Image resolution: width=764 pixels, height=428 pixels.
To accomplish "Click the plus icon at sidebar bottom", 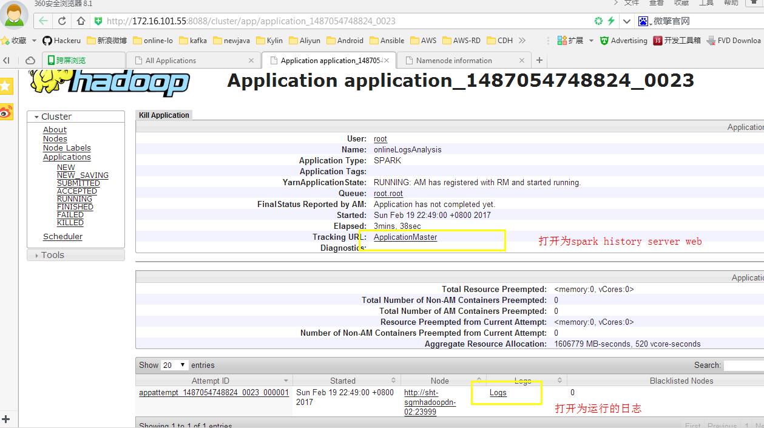I will [x=6, y=419].
